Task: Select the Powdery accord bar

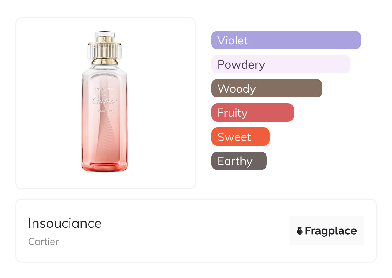Action: pos(281,64)
